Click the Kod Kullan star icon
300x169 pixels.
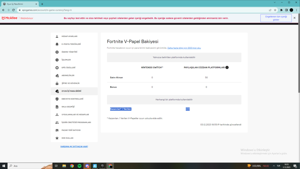pyautogui.click(x=57, y=138)
